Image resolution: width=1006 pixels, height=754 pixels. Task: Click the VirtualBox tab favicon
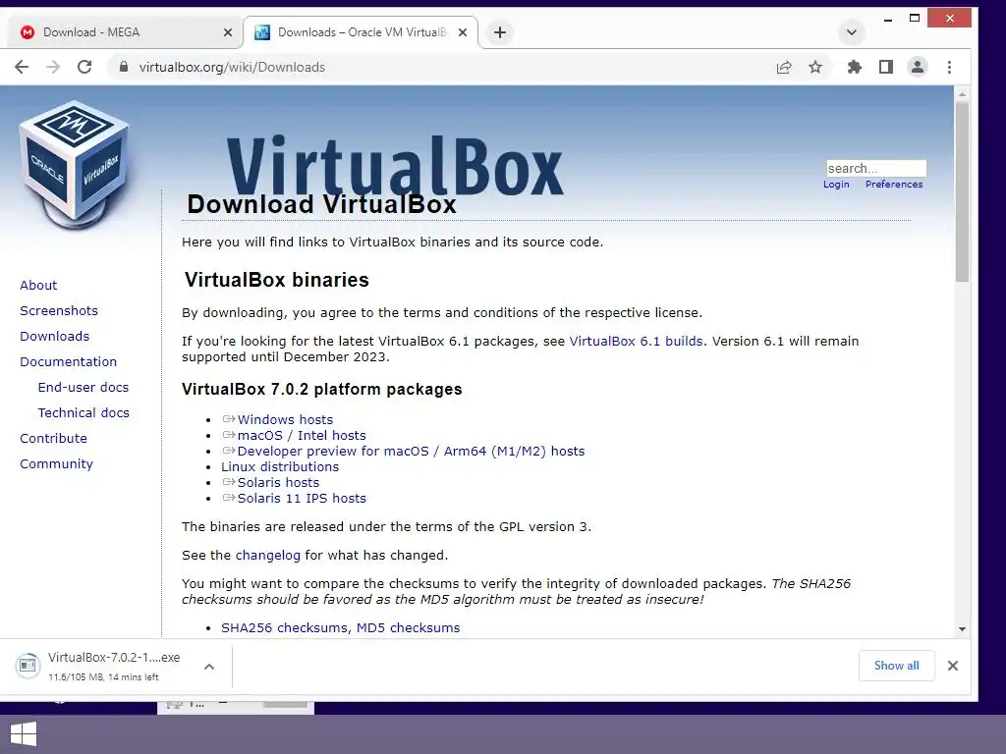tap(262, 32)
